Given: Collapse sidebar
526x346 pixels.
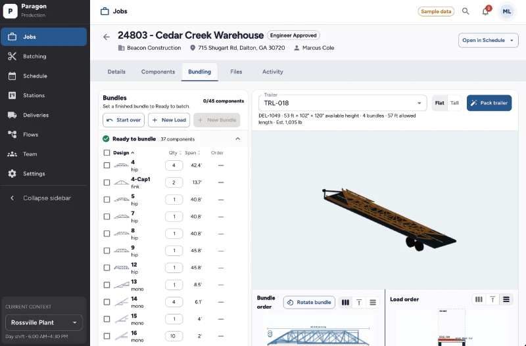Looking at the screenshot, I should 43,198.
